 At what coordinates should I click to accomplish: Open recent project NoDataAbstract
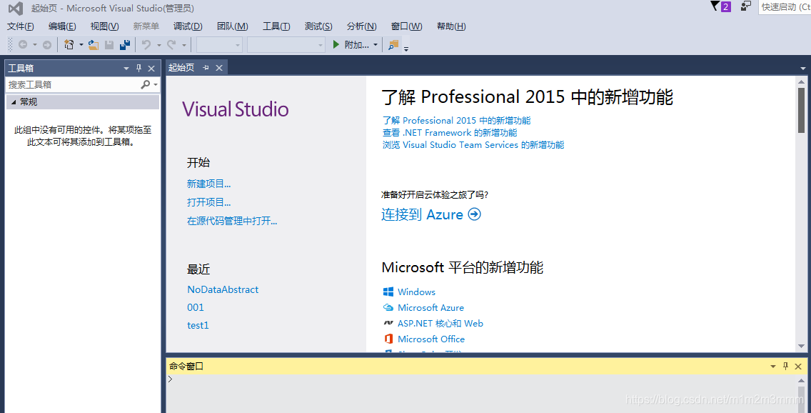click(x=223, y=290)
